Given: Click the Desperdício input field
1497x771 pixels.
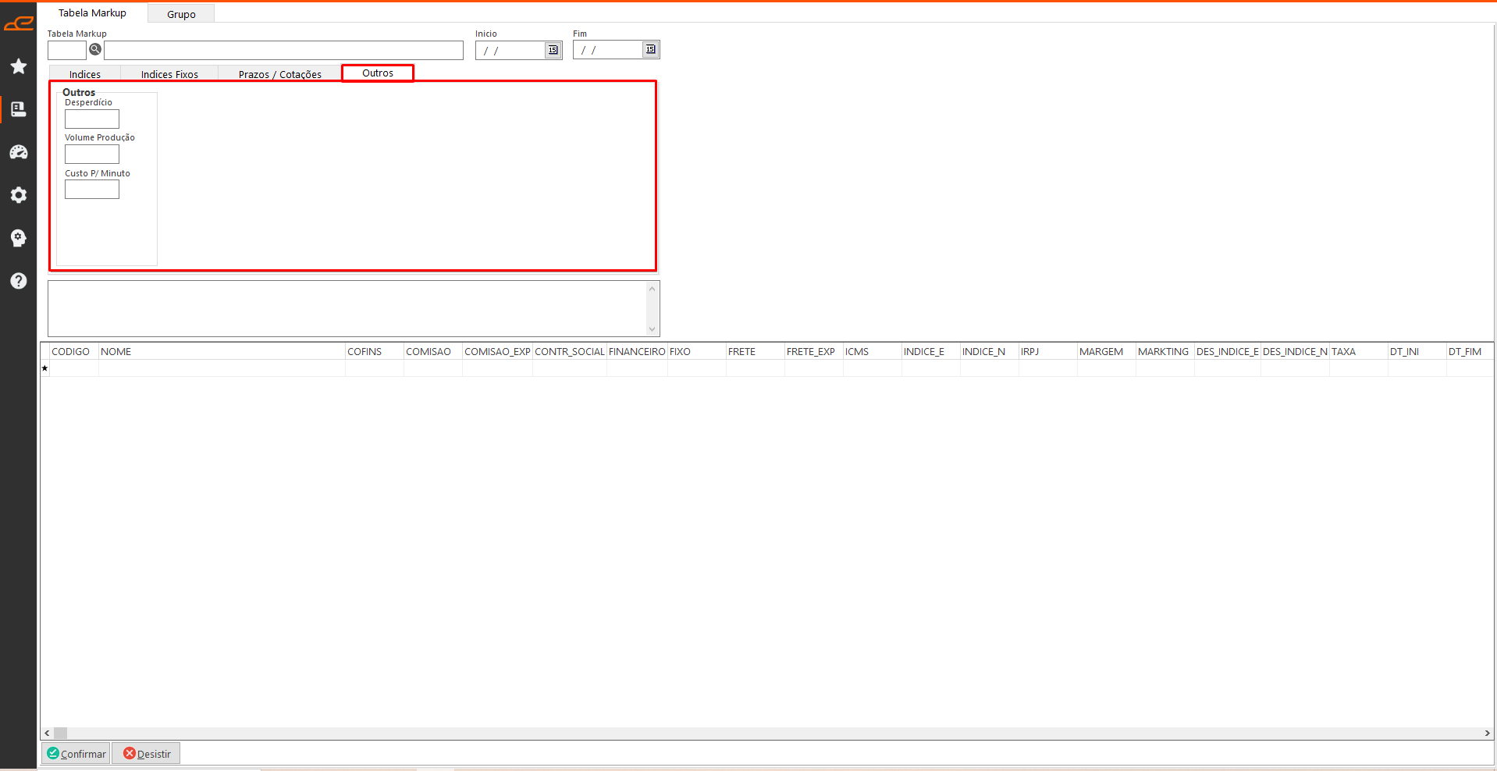Looking at the screenshot, I should (x=92, y=119).
